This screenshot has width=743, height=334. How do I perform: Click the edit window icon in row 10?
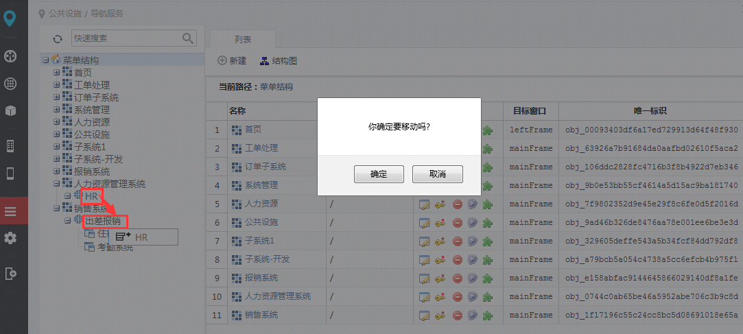point(425,297)
